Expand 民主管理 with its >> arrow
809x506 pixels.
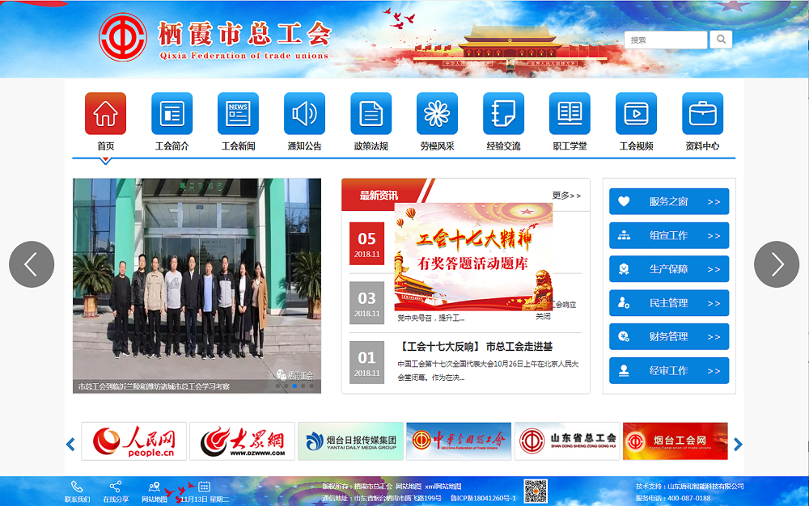point(714,302)
